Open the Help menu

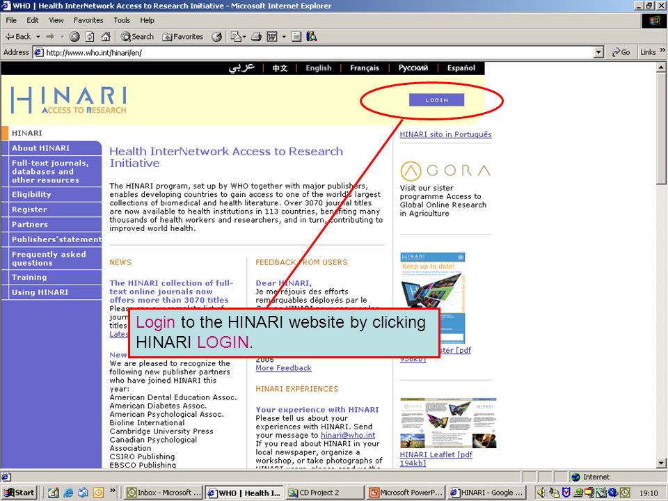click(147, 20)
